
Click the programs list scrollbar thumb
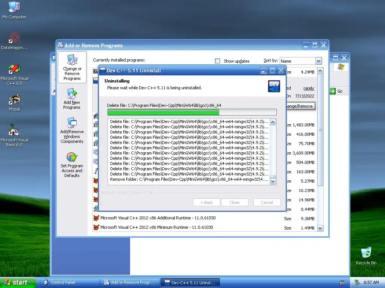320,130
